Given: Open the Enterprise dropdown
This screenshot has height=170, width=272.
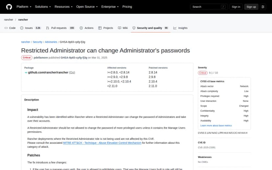Looking at the screenshot, I should (110, 7).
